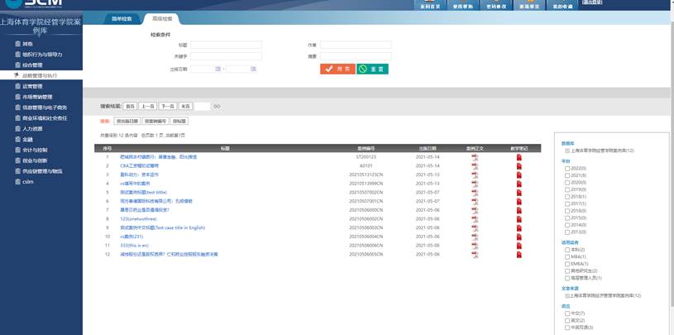Open the teaching notes file for row 2
The image size is (674, 335).
tap(519, 165)
